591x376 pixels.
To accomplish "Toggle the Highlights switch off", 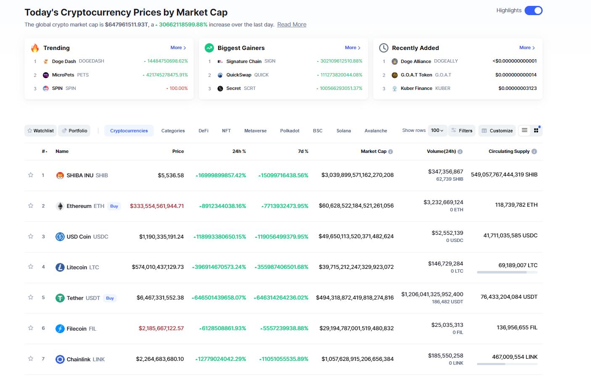I will click(533, 11).
